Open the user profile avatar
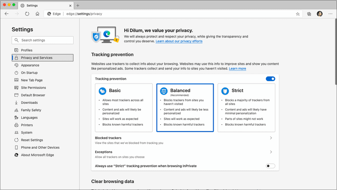The image size is (337, 190). coord(320,14)
